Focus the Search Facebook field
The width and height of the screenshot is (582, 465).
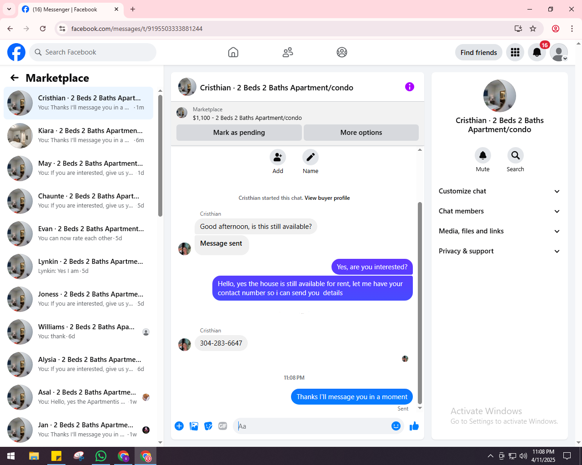(x=93, y=52)
